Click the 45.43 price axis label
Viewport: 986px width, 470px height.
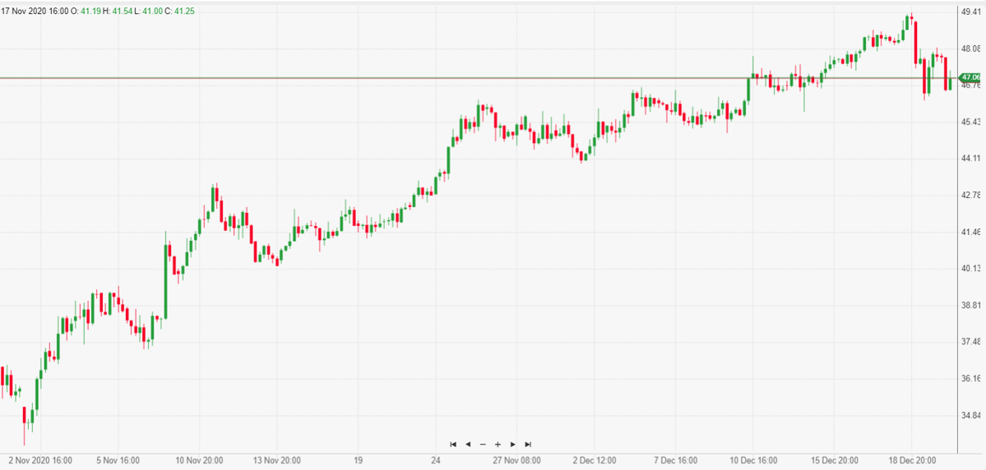click(970, 122)
